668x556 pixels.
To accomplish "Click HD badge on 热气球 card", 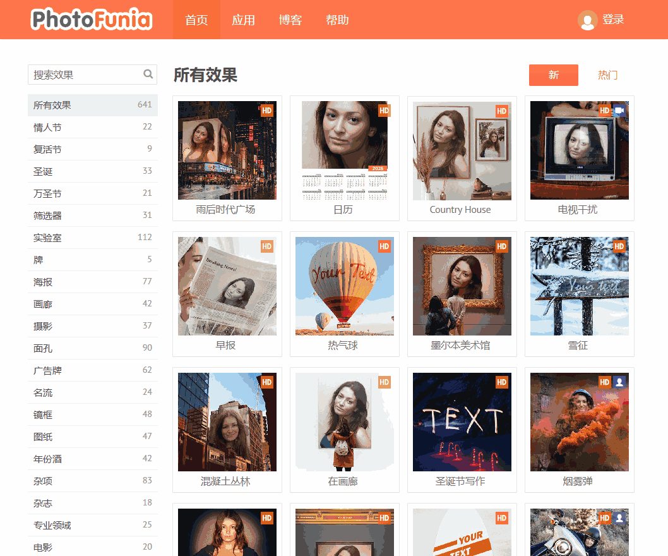I will (385, 246).
